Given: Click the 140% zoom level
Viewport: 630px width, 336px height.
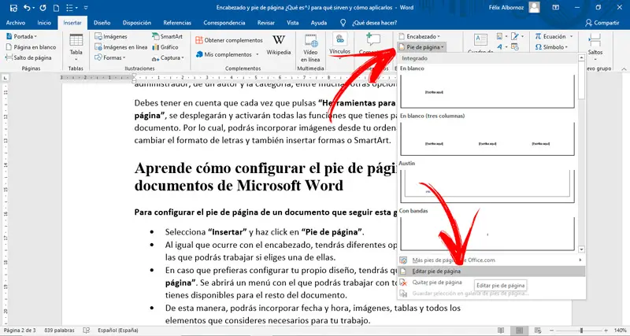Looking at the screenshot, I should [621, 330].
